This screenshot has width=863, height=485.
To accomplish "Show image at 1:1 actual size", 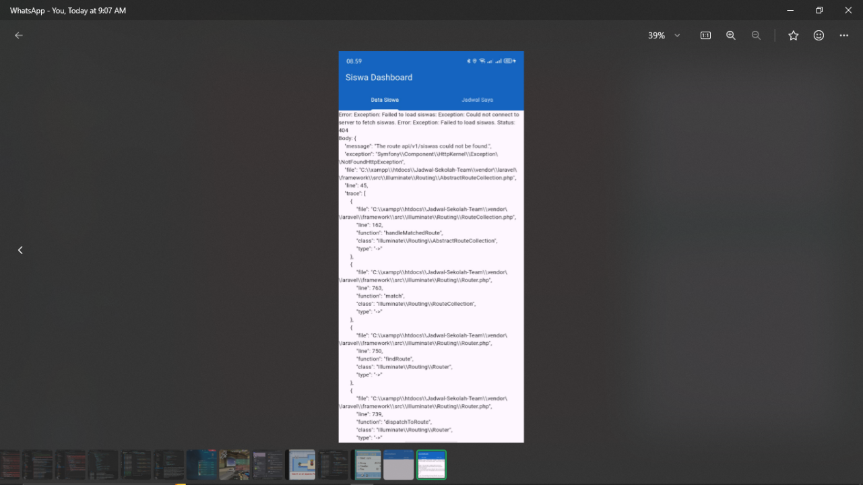I will [705, 36].
